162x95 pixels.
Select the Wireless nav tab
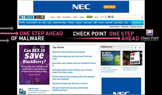[71, 23]
